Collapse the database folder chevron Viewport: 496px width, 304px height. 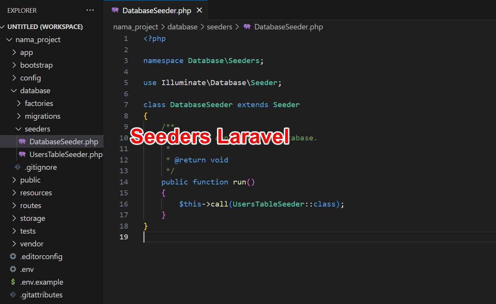pos(14,91)
